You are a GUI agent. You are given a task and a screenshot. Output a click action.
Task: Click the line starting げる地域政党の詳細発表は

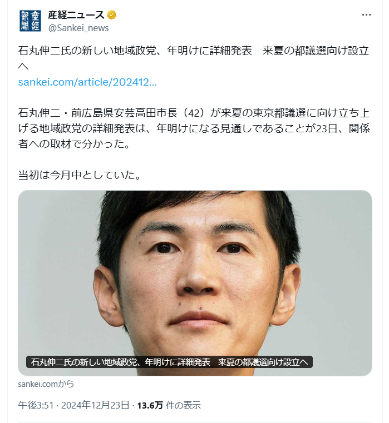coord(194,128)
